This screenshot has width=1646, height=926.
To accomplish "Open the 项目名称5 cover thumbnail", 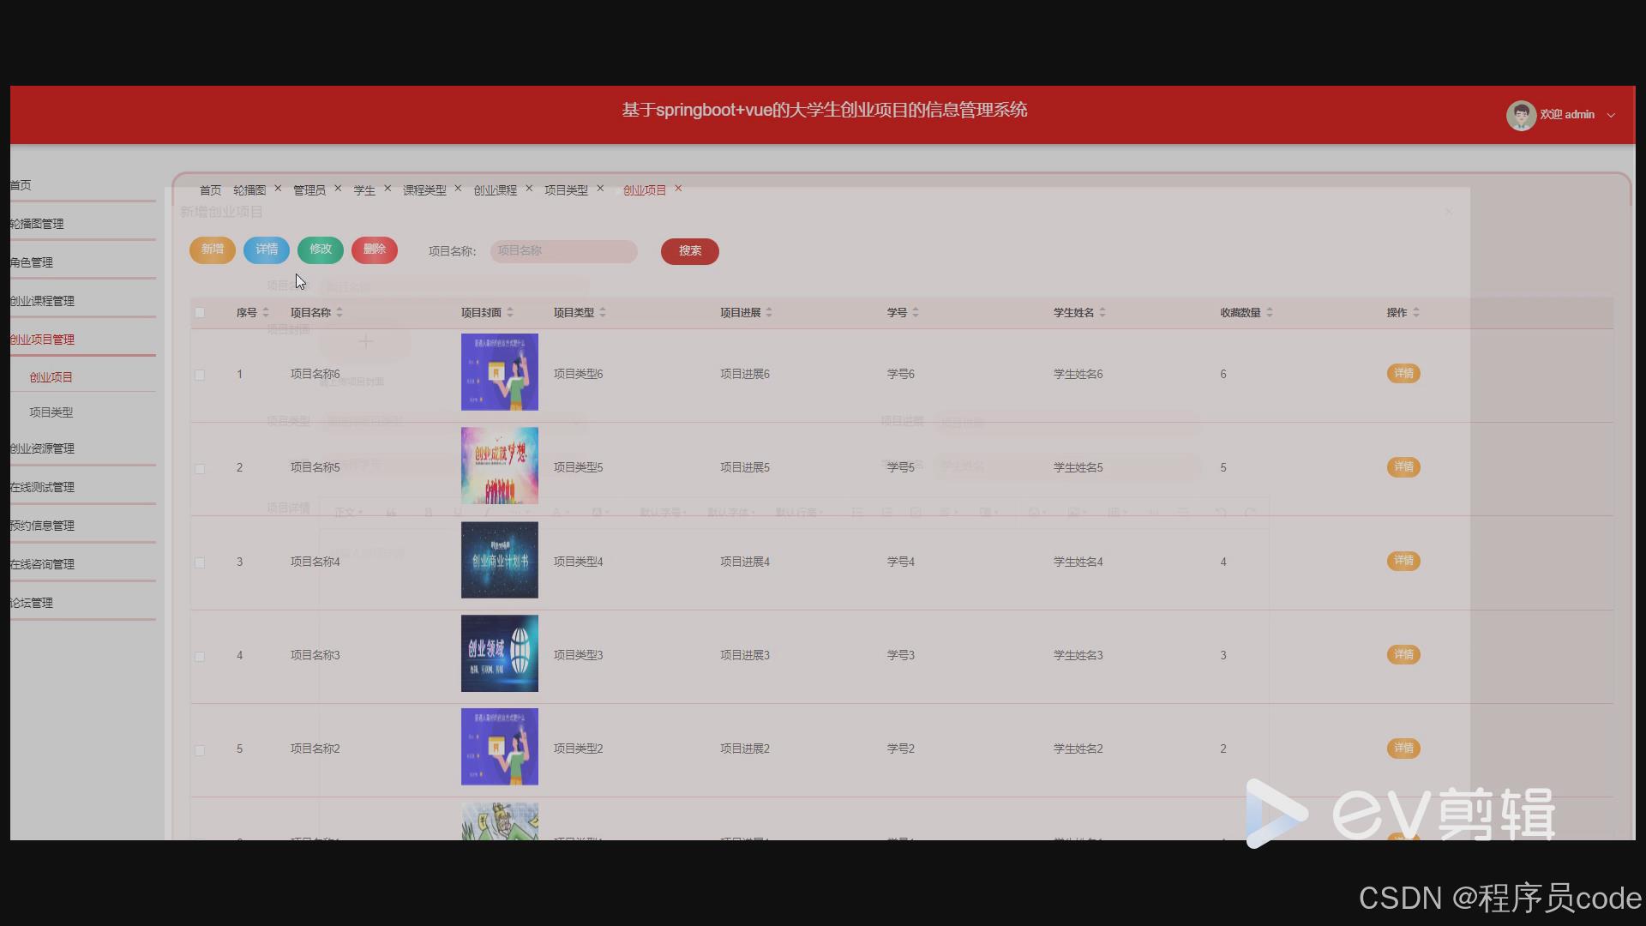I will (500, 466).
